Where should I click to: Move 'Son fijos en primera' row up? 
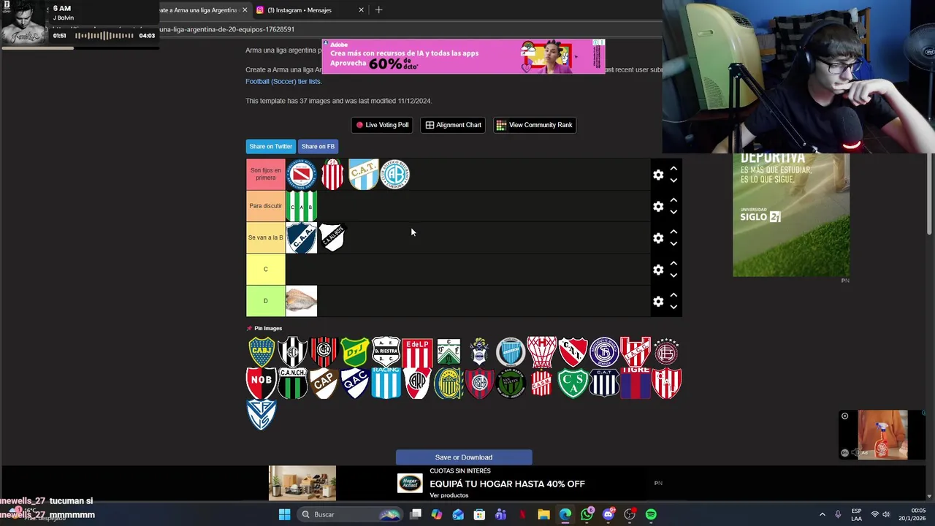coord(673,169)
